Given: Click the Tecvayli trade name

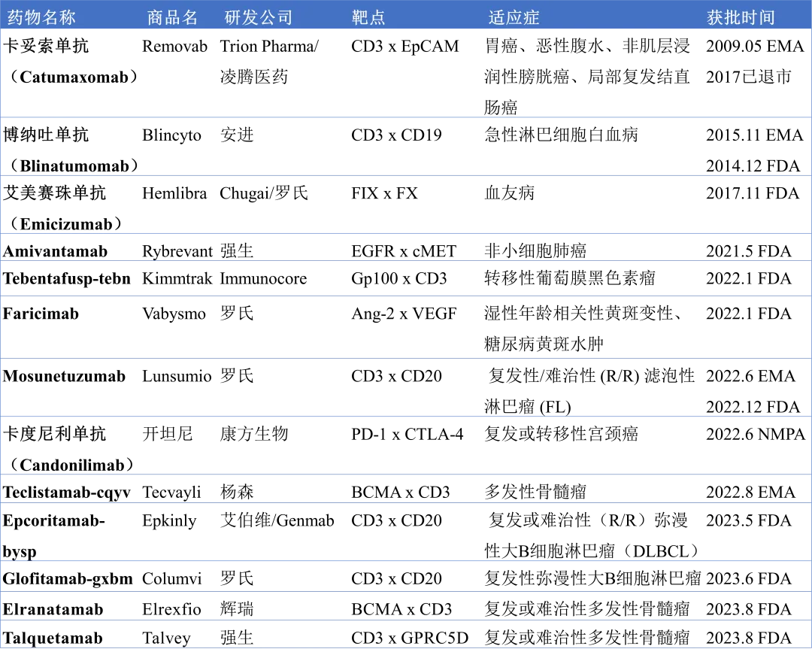Looking at the screenshot, I should click(171, 493).
